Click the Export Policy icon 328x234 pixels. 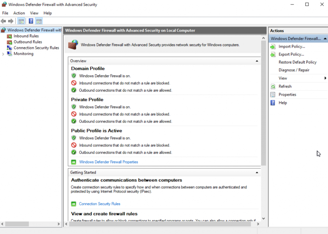pyautogui.click(x=273, y=54)
